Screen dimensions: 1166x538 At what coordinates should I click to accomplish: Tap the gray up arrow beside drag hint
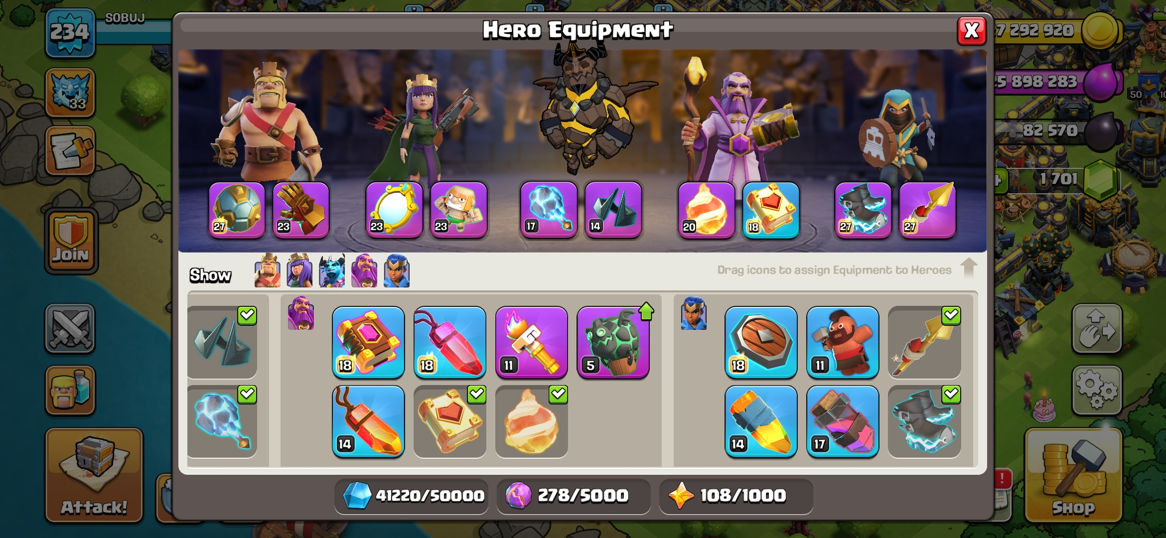coord(969,268)
